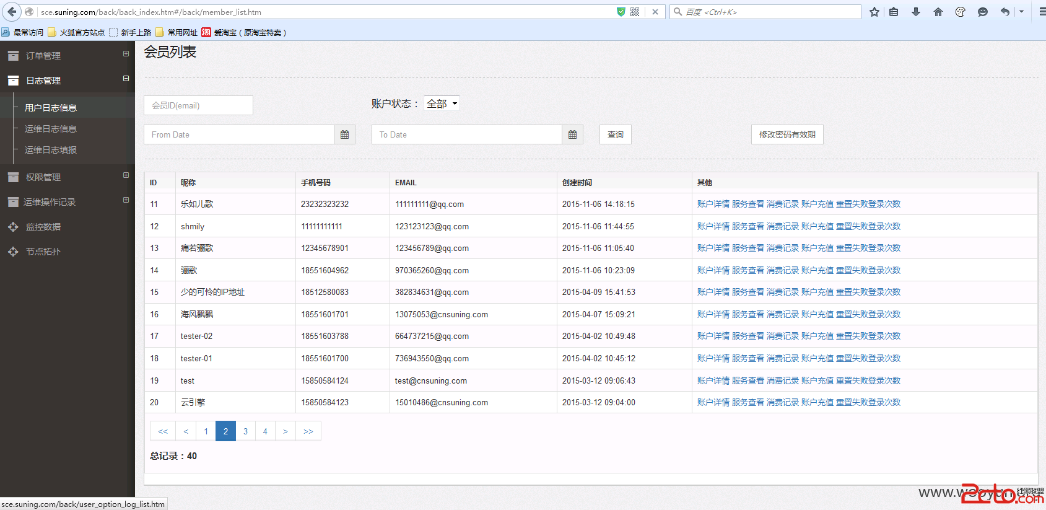Open the QR code icon in address bar
Image resolution: width=1046 pixels, height=510 pixels.
[x=635, y=12]
